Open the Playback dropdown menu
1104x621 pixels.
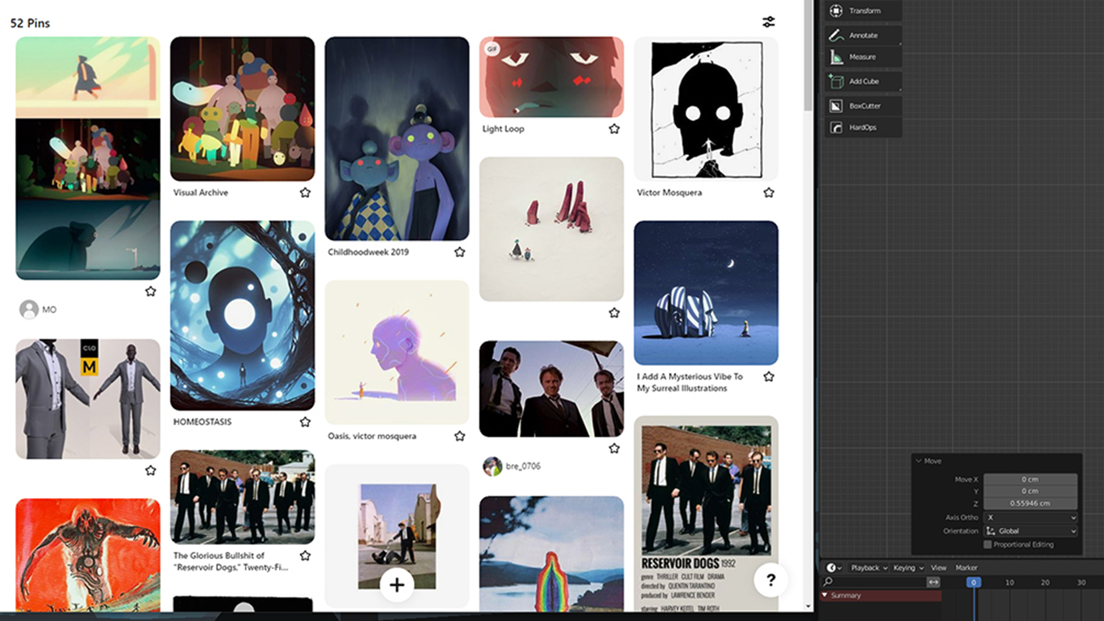coord(869,568)
